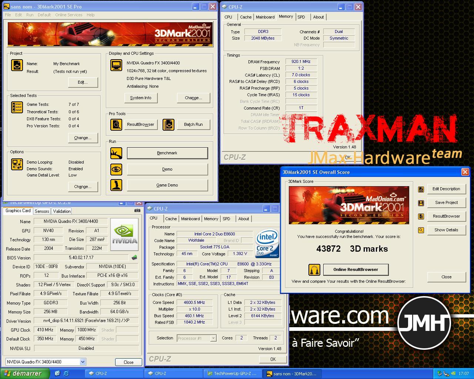The image size is (474, 379).
Task: Click Save Project button
Action: click(x=446, y=202)
